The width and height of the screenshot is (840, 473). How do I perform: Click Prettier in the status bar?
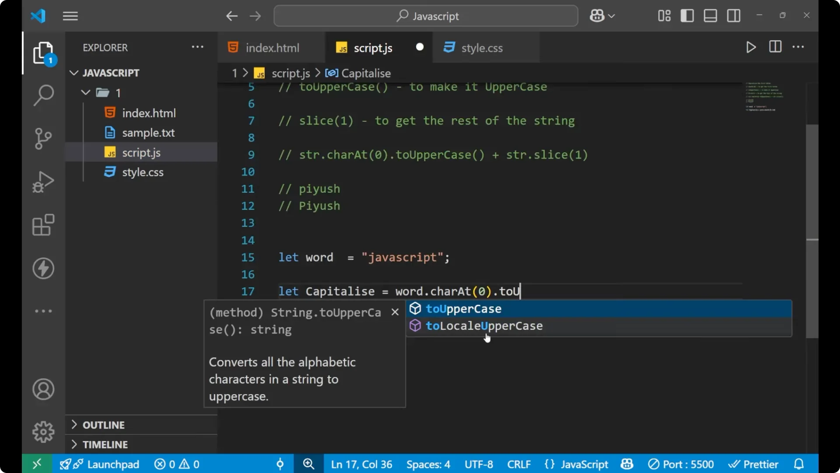(754, 464)
